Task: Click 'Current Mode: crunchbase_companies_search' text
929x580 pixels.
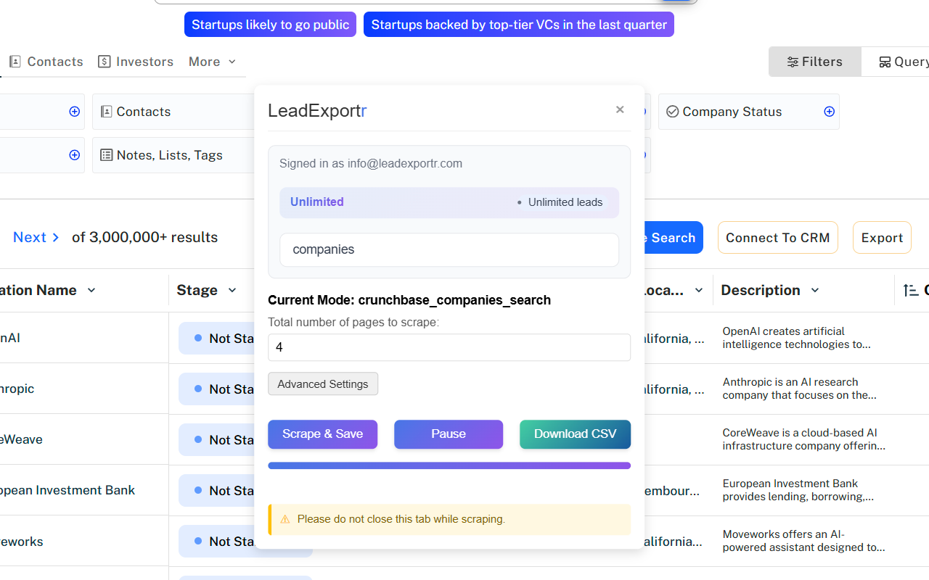Action: [x=409, y=300]
